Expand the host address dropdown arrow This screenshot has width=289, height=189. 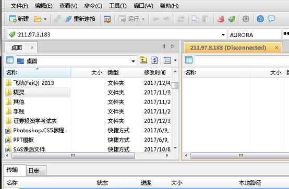tap(223, 34)
